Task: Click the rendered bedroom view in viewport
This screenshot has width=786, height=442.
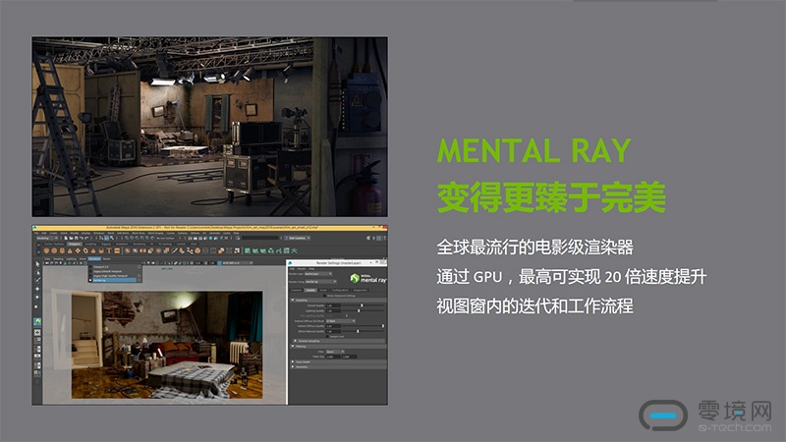Action: pos(167,345)
